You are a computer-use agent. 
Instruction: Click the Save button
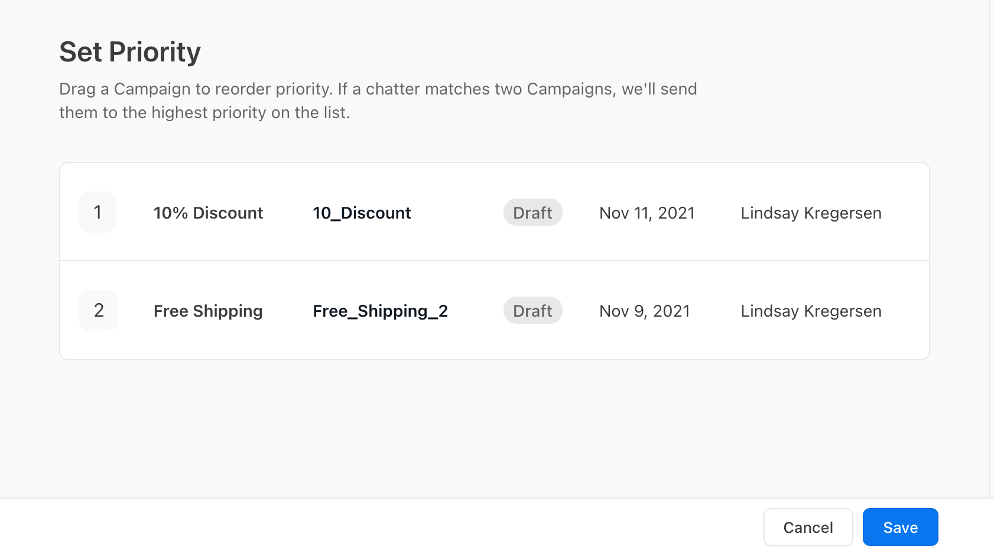[900, 527]
